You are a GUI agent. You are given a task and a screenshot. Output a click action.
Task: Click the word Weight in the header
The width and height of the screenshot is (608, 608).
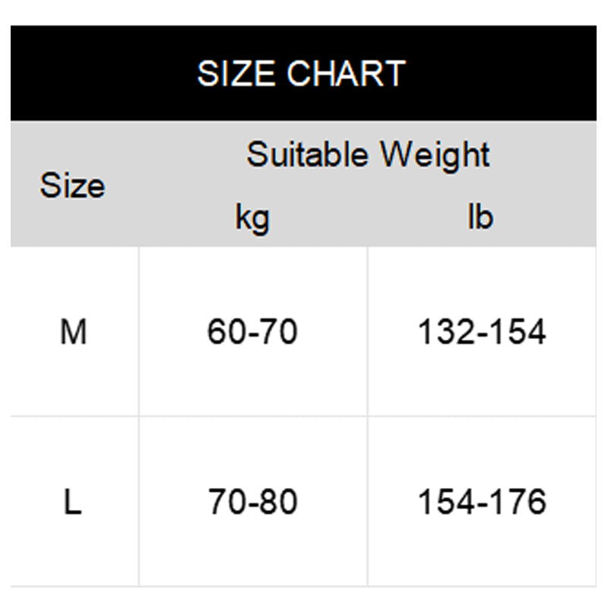click(x=435, y=155)
